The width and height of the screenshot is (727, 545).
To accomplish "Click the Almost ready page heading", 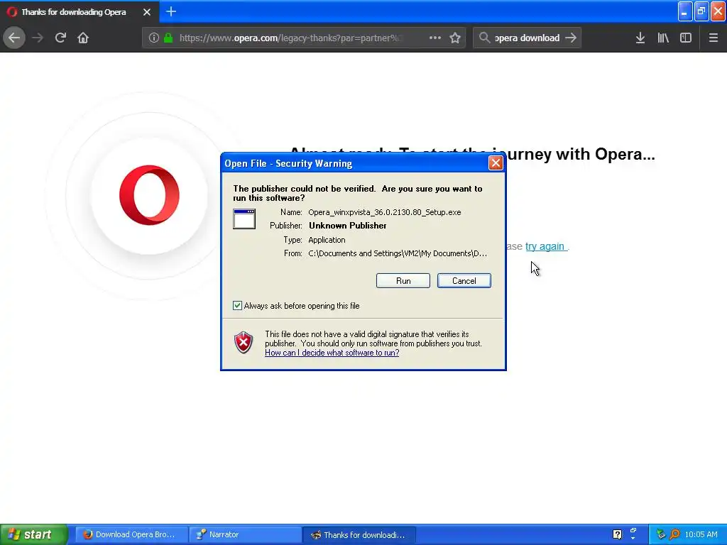I will coord(472,153).
